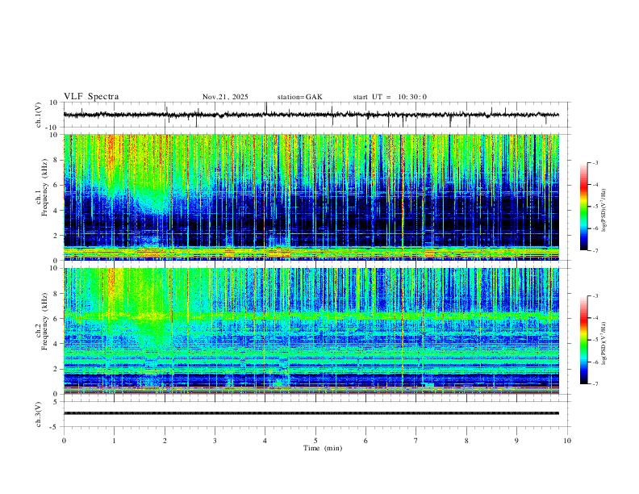
Task: Click the upper PSD color scale bar
Action: [x=584, y=207]
